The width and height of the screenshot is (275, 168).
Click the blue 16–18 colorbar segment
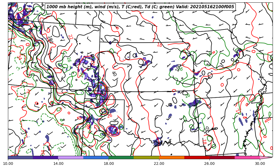pos(96,157)
